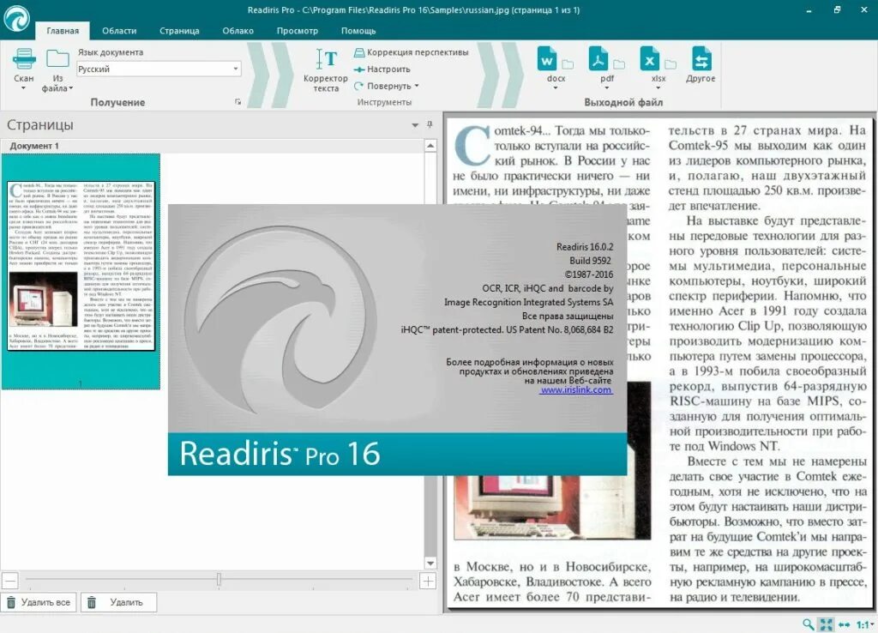Open the www.irislink.com link
This screenshot has width=878, height=633.
tap(575, 390)
